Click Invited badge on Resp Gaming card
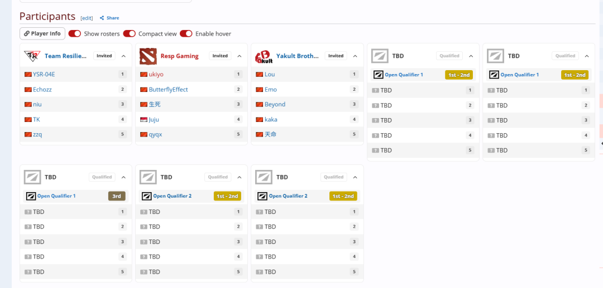 pos(220,56)
